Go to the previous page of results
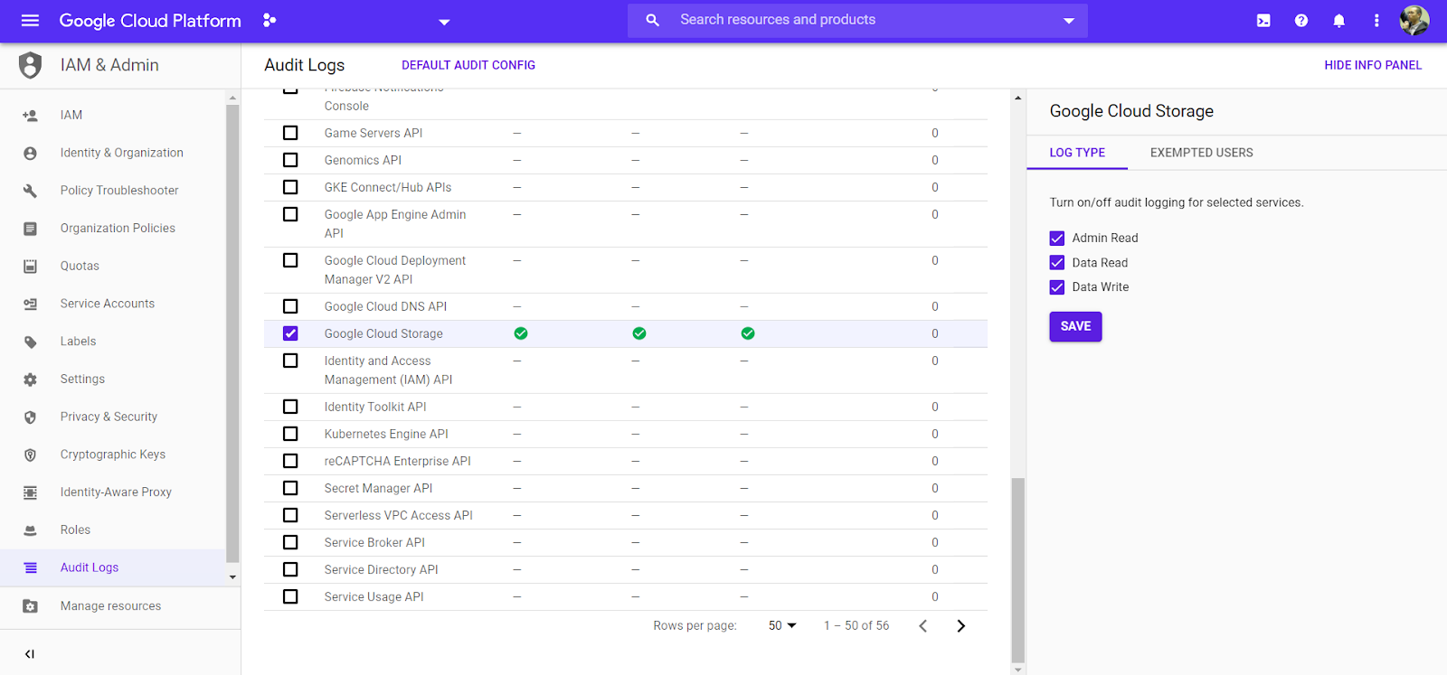 [922, 625]
